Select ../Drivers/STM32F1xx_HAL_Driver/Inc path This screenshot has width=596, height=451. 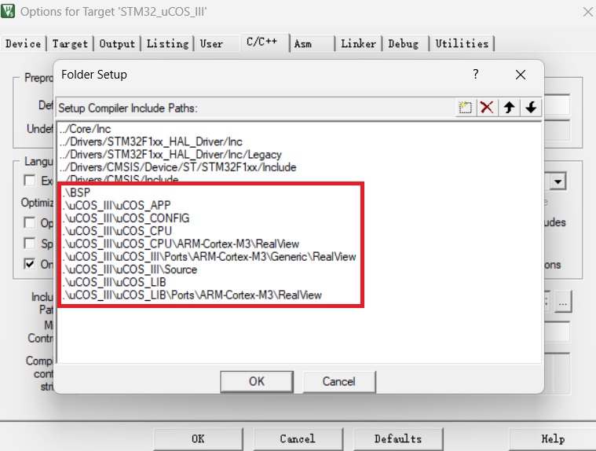click(151, 142)
